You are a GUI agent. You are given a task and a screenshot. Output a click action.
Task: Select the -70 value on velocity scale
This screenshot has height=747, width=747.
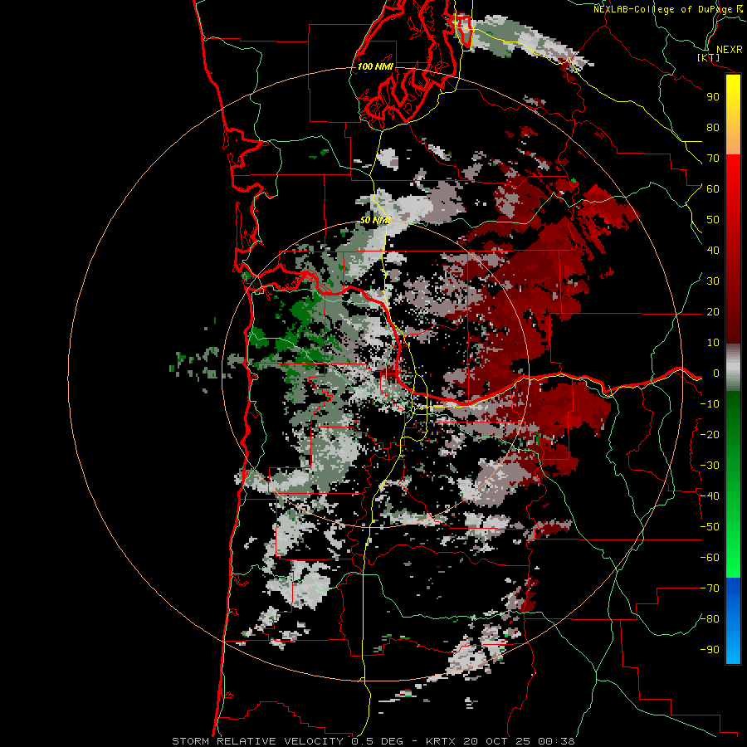tap(710, 588)
